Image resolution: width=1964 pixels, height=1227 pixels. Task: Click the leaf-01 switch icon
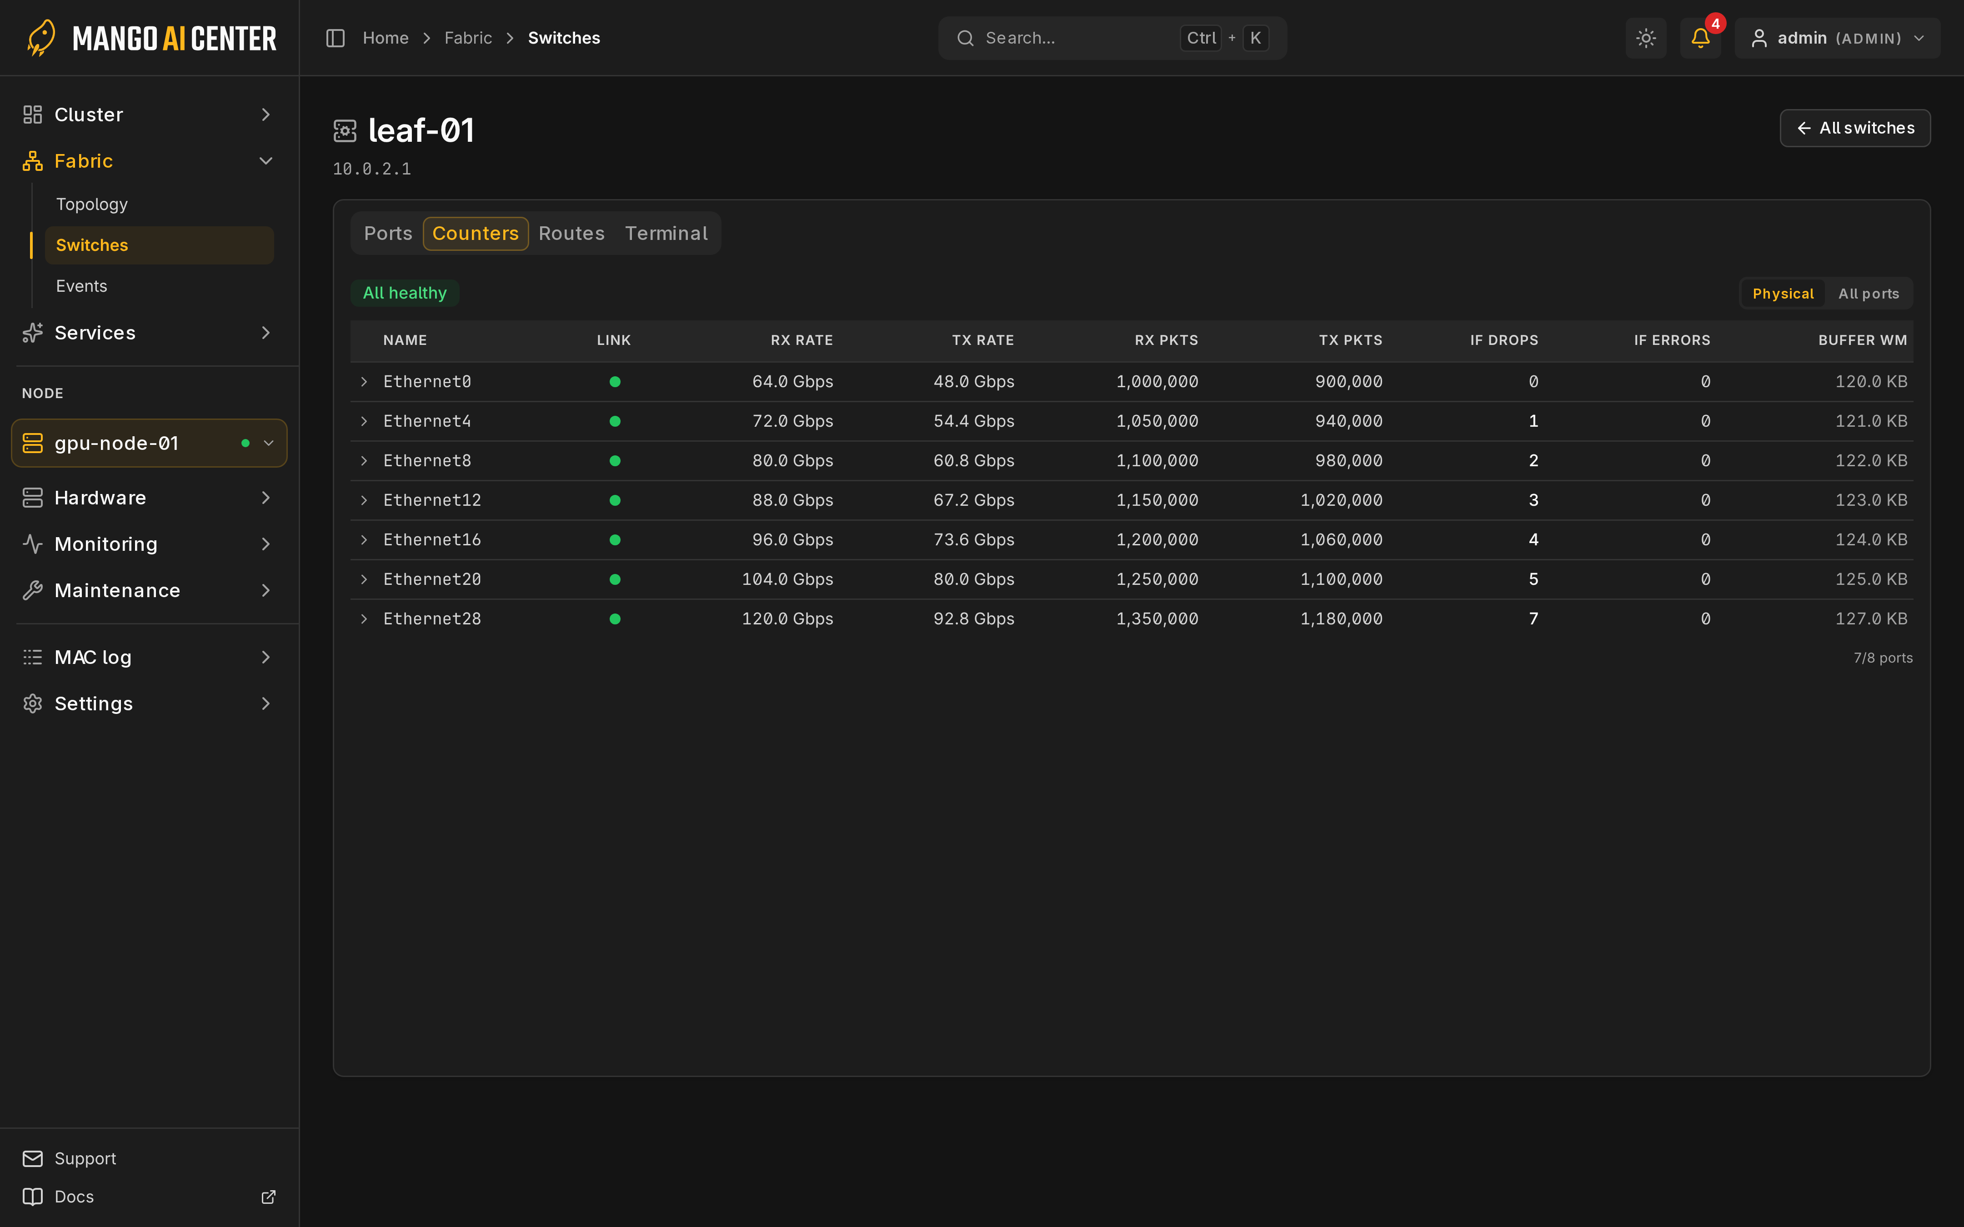pos(345,131)
